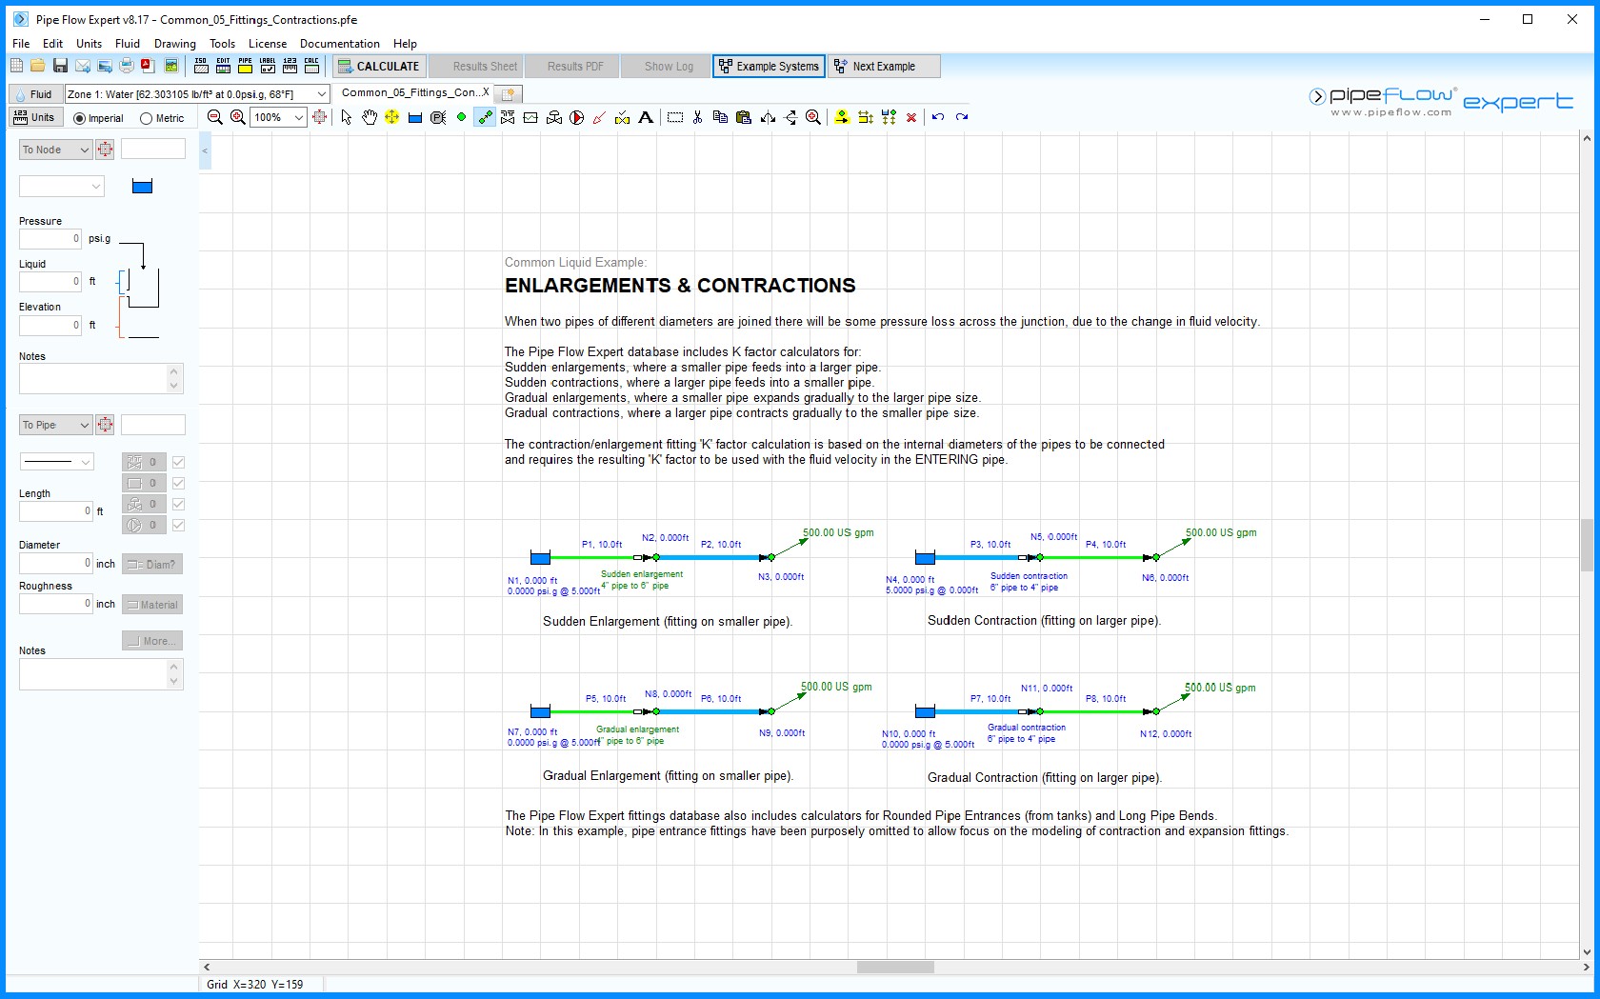Open the Fluid menu

pos(128,43)
